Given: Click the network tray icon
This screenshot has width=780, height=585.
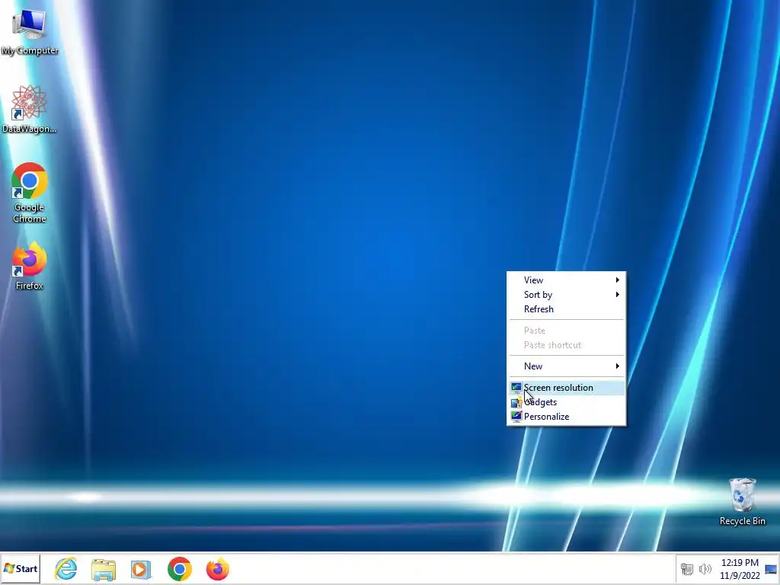Looking at the screenshot, I should [687, 568].
